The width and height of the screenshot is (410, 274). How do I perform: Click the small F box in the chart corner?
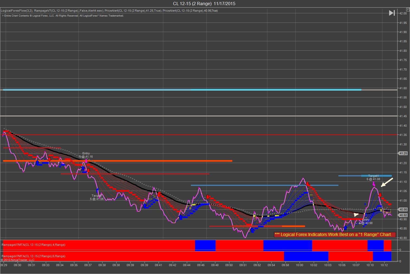point(408,10)
